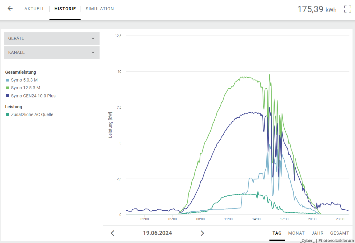Select the HISTORIE tab
The width and height of the screenshot is (355, 243).
click(x=65, y=9)
